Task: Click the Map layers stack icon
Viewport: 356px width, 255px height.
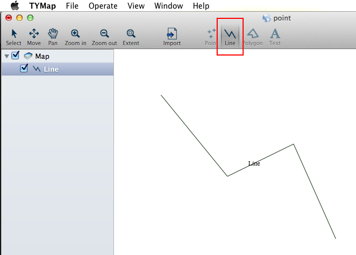Action: coord(28,56)
